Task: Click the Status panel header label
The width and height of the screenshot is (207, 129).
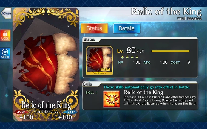Action: tap(89, 39)
